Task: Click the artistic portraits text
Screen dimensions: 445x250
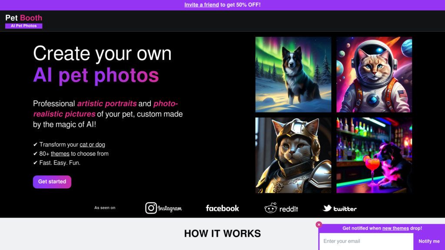Action: click(x=107, y=103)
